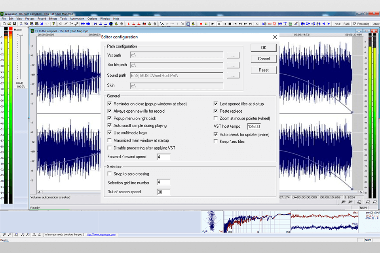Open the VST Rack button

pos(346,24)
